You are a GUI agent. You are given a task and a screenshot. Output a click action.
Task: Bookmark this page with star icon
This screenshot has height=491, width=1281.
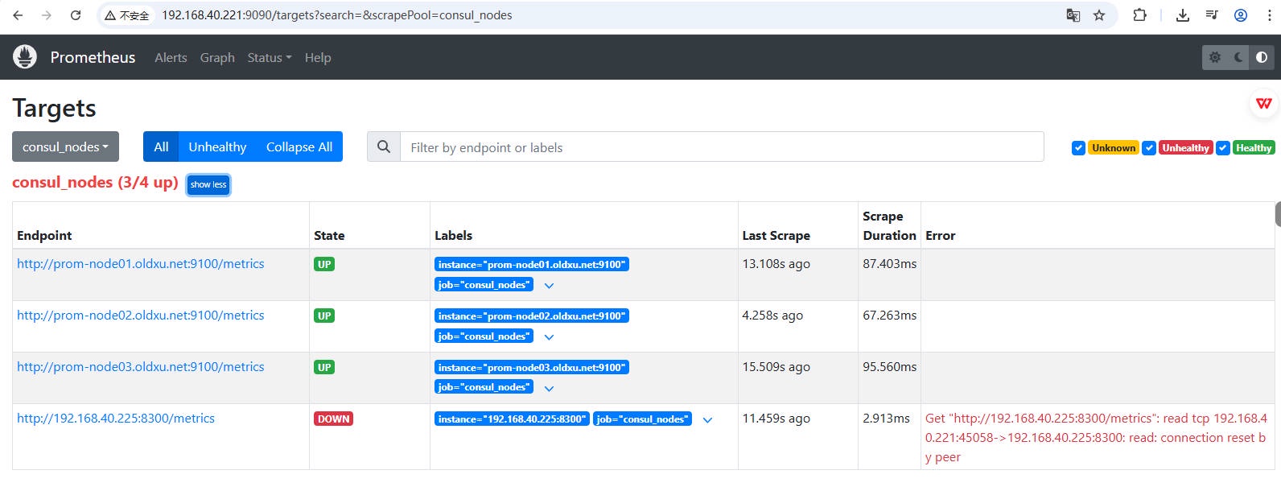[x=1099, y=15]
